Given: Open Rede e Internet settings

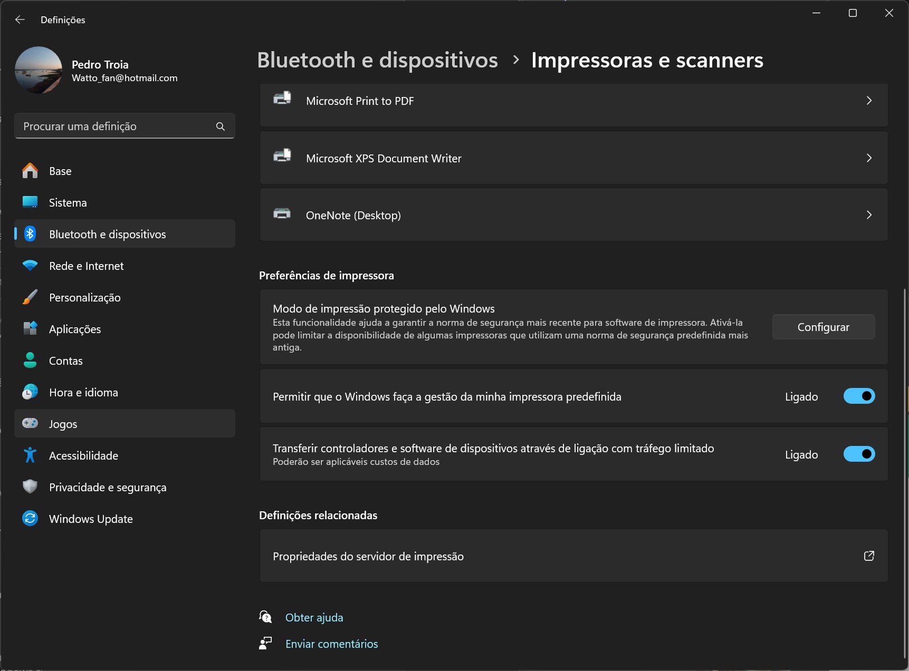Looking at the screenshot, I should click(125, 266).
